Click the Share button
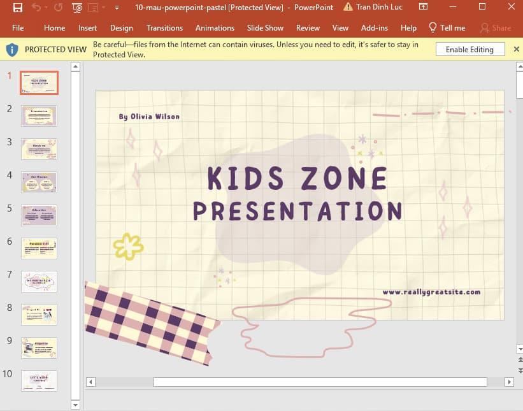 tap(496, 28)
